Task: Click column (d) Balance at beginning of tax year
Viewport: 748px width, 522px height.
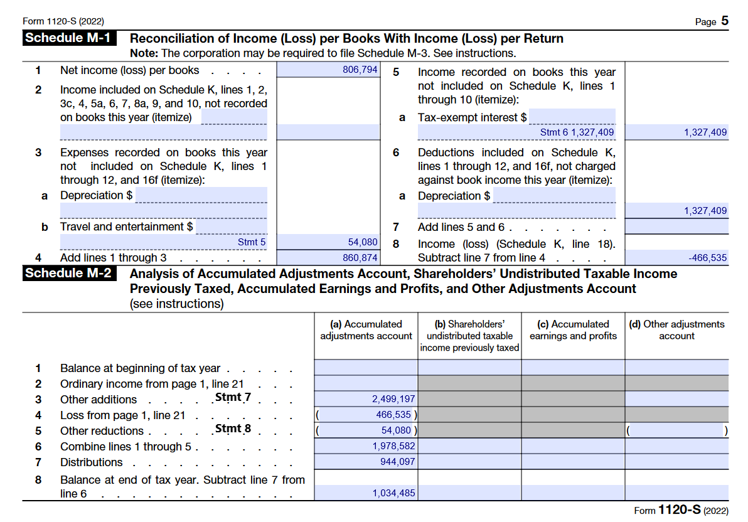Action: click(677, 368)
